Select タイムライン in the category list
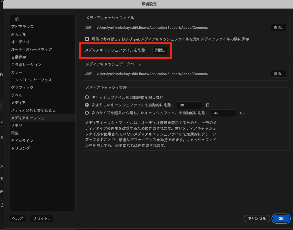The height and width of the screenshot is (230, 293). 22,141
